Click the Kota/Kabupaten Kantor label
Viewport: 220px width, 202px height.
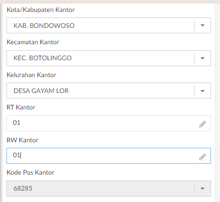pos(40,10)
